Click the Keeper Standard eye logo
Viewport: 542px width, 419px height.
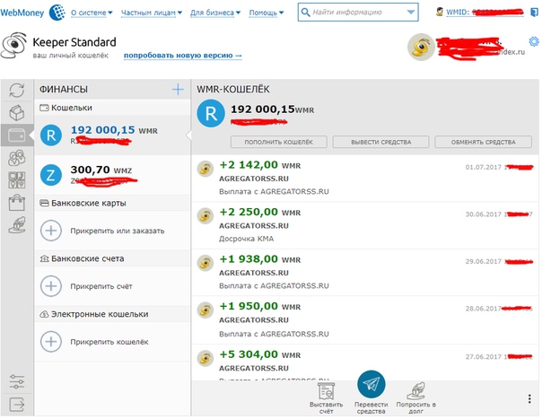pos(13,45)
